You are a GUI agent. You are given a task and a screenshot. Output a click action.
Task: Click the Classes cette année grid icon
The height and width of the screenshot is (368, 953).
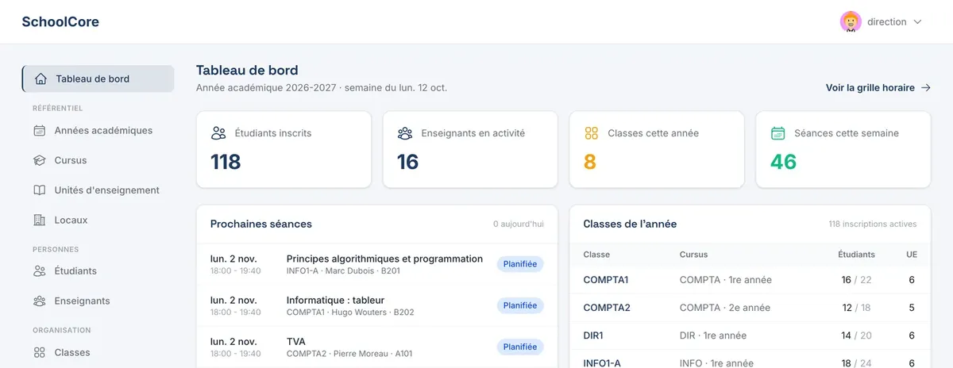pos(591,133)
